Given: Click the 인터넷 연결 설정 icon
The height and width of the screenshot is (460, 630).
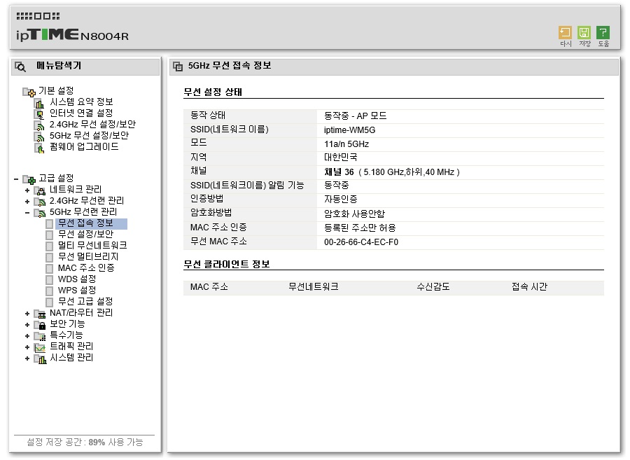Looking at the screenshot, I should click(39, 115).
